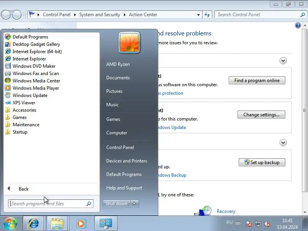Open the on-screen keyboard tray icon

238,223
